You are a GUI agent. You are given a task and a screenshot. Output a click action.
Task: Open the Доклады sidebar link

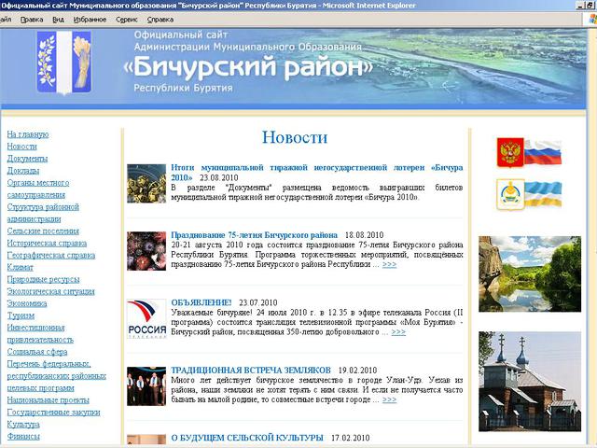(23, 171)
